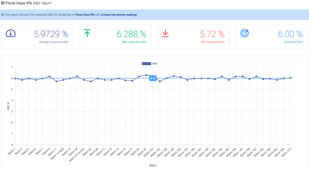
Task: Click the report document icon beside the title
Action: coord(3,3)
